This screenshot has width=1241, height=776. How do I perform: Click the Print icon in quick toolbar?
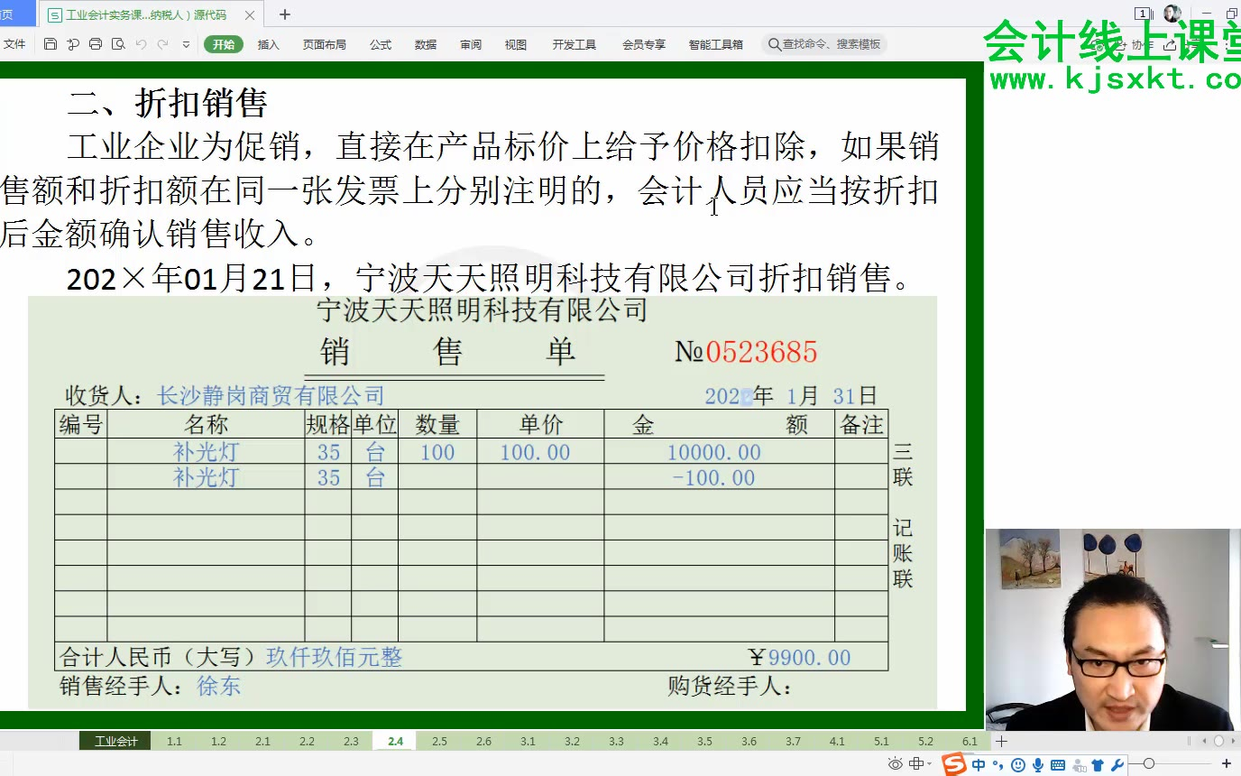(x=96, y=44)
